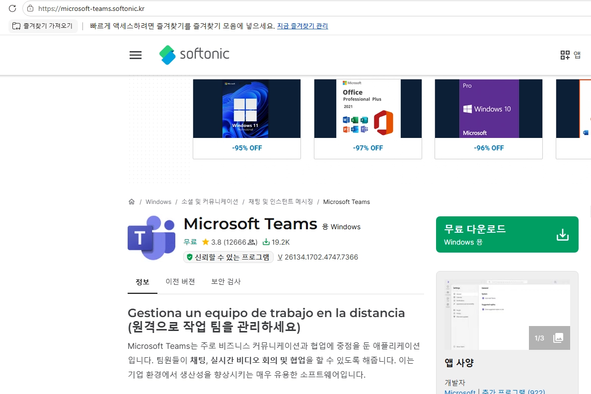Click the Gestiona un equipo heading
Image resolution: width=591 pixels, height=394 pixels.
[266, 320]
